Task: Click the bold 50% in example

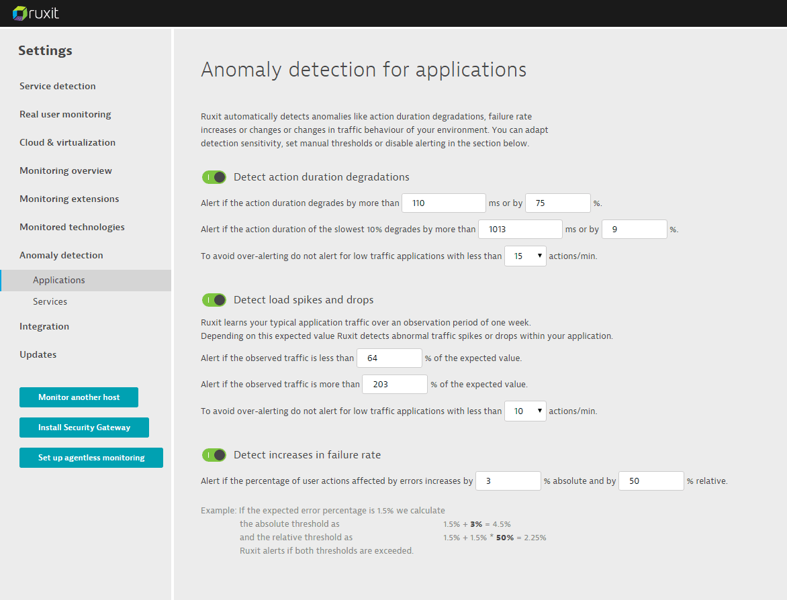Action: pyautogui.click(x=505, y=538)
